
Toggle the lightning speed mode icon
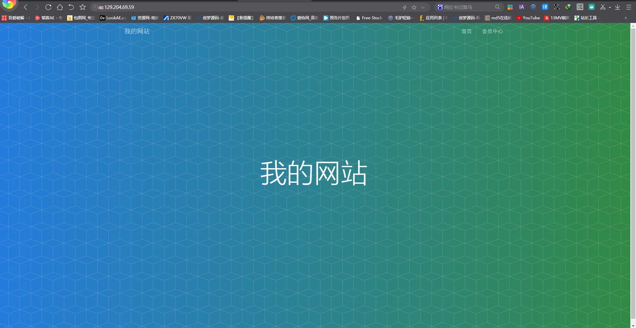tap(405, 7)
